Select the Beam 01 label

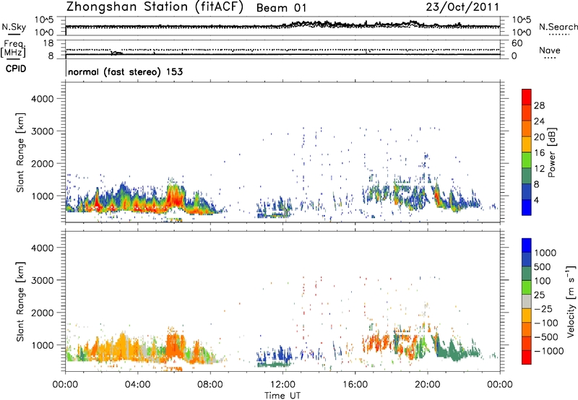[x=281, y=8]
